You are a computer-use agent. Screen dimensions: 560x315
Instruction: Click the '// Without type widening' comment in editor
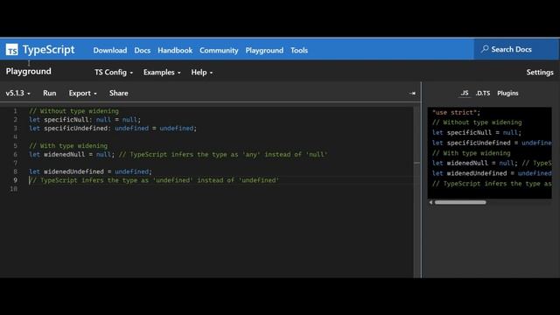73,111
